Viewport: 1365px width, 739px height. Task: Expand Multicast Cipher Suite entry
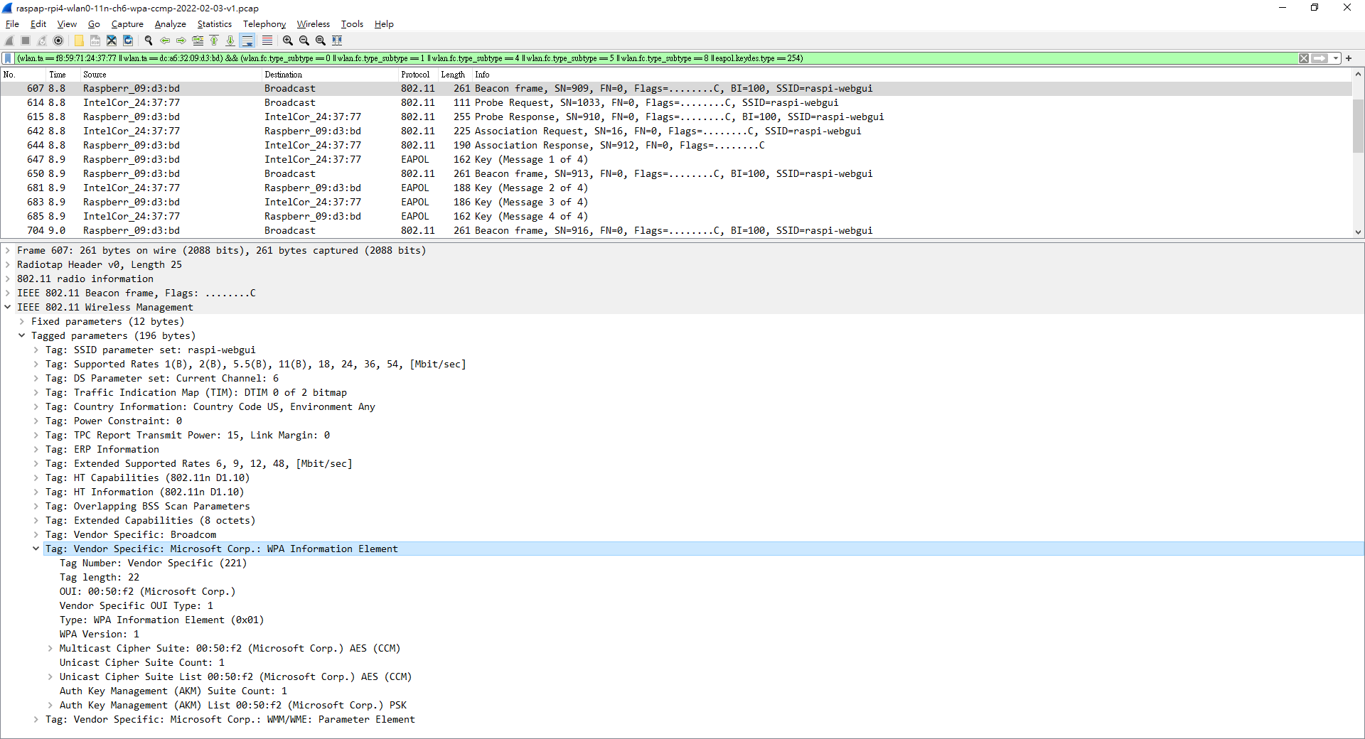tap(50, 648)
